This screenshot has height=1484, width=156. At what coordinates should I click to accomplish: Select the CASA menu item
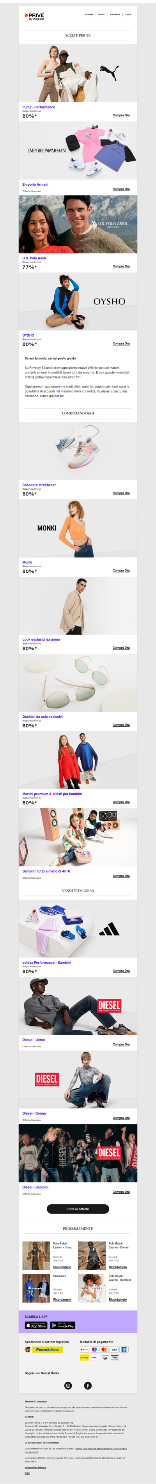128,14
